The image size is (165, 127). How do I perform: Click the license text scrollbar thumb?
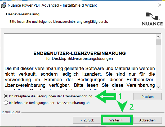[x=158, y=42]
